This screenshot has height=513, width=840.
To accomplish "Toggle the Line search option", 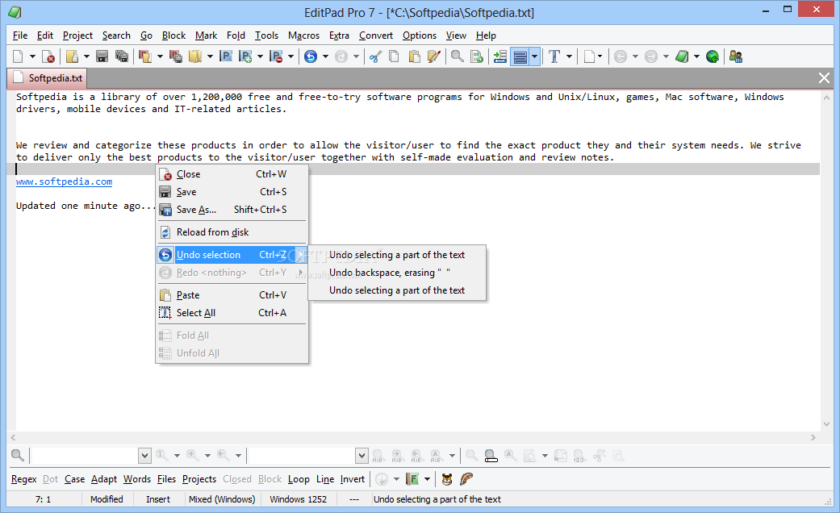I will click(x=325, y=479).
